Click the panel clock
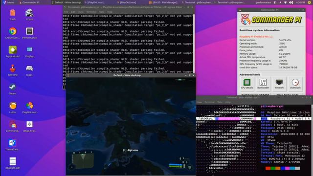 (x=300, y=2)
